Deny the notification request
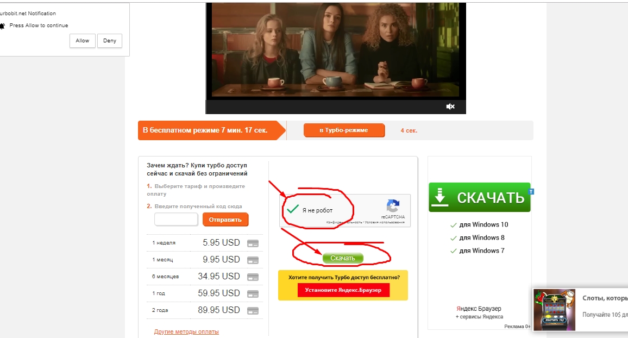Image resolution: width=628 pixels, height=338 pixels. point(110,40)
